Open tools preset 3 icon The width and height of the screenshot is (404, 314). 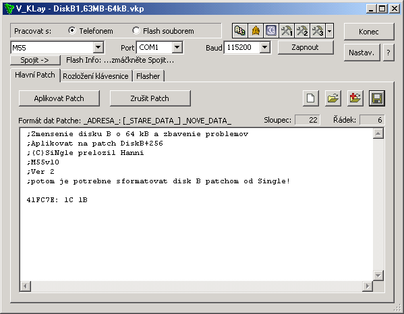click(x=318, y=31)
